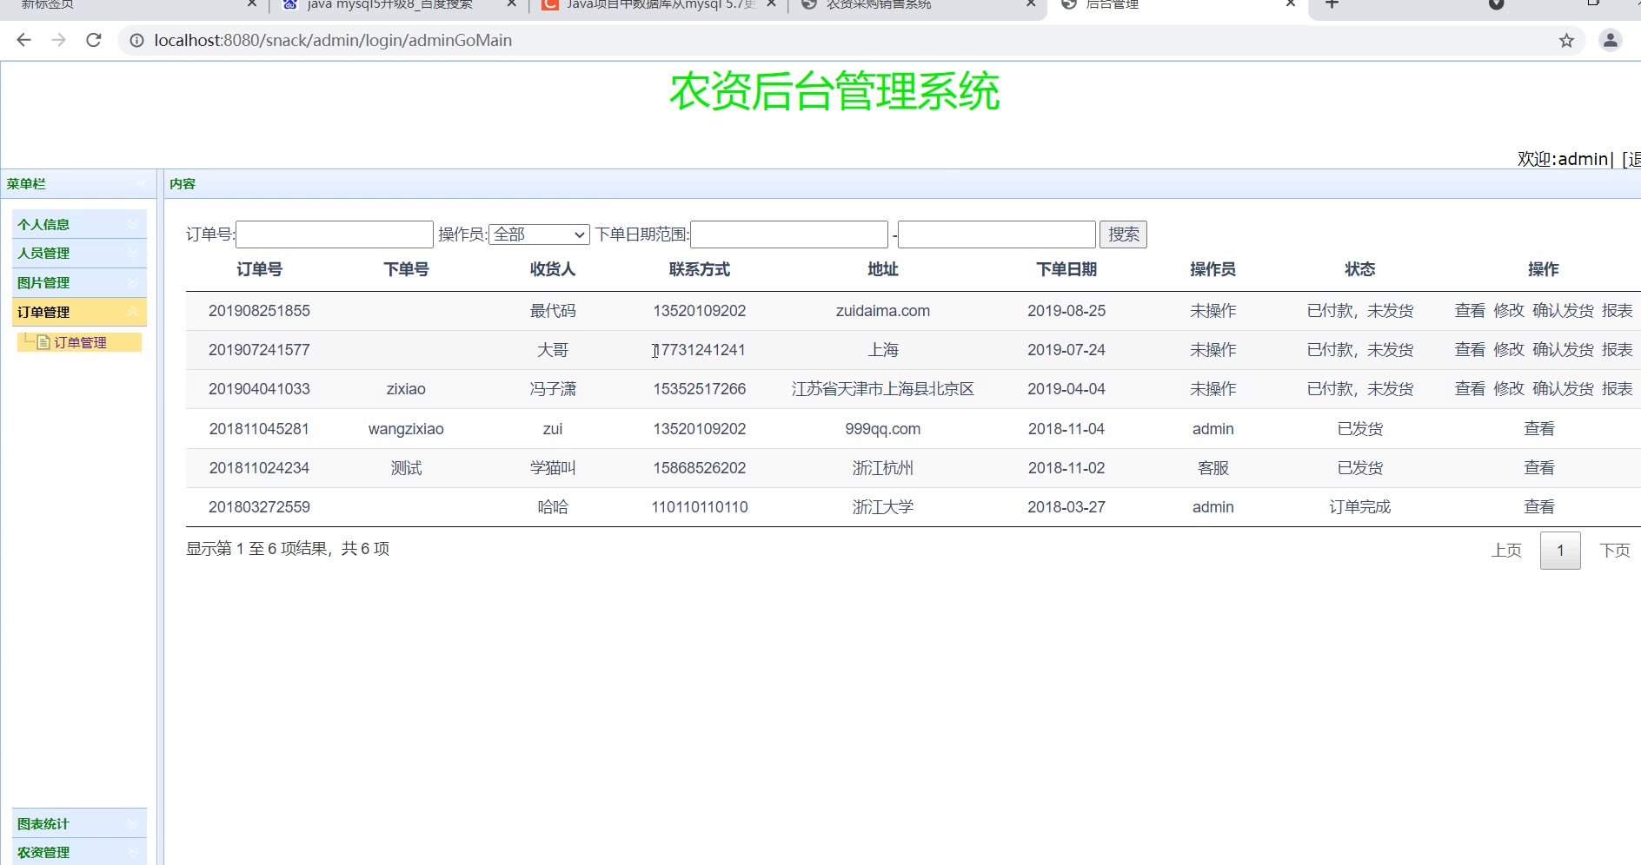Reload the page with refresh icon
Viewport: 1641px width, 865px height.
tap(94, 40)
